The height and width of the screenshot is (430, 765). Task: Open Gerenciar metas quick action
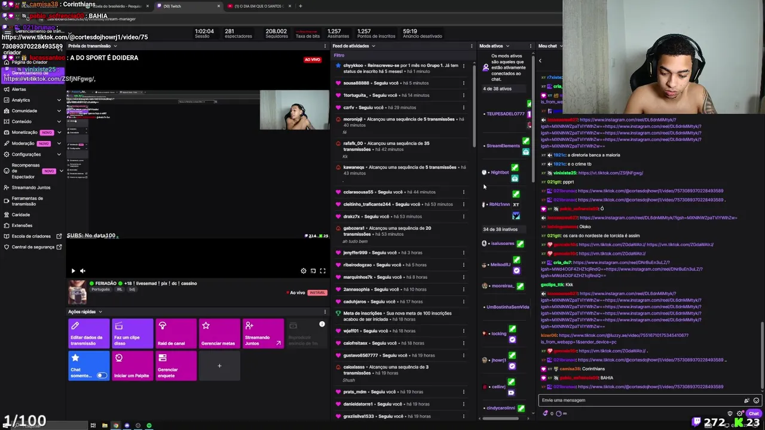[219, 334]
